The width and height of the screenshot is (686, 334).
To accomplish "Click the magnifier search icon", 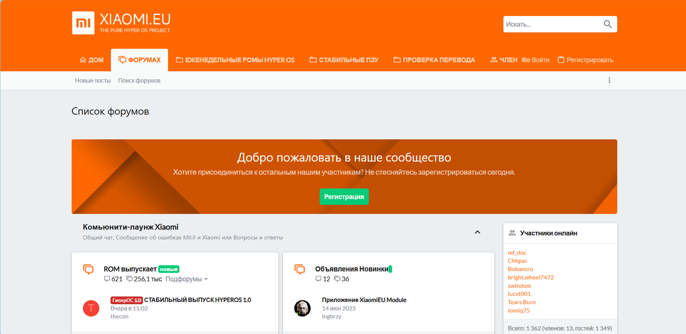I will (608, 25).
